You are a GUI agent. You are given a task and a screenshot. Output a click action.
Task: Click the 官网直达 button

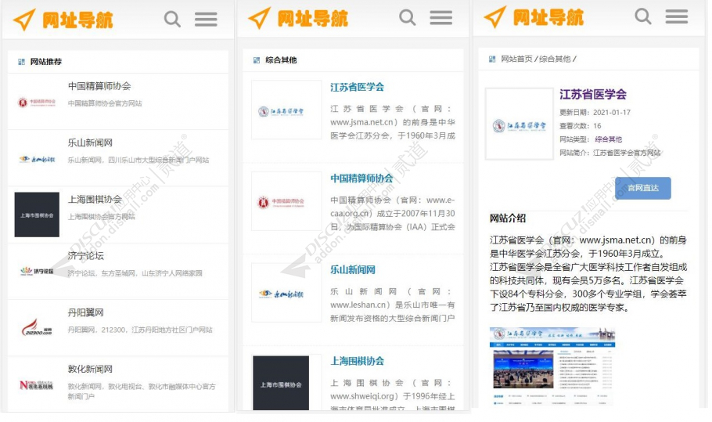pyautogui.click(x=643, y=188)
